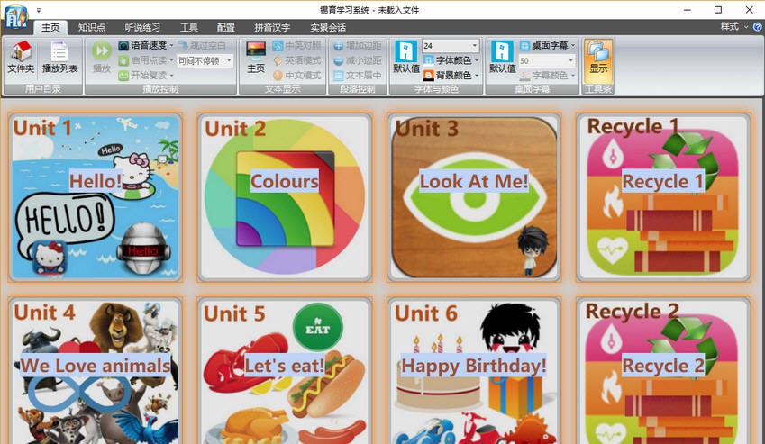Switch to the 拼音汉字 tab

click(x=272, y=27)
